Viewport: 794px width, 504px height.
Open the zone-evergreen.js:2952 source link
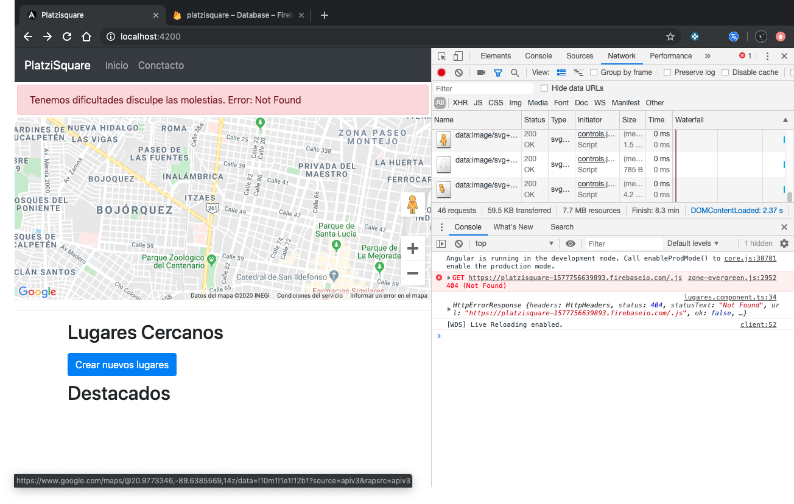click(x=732, y=278)
